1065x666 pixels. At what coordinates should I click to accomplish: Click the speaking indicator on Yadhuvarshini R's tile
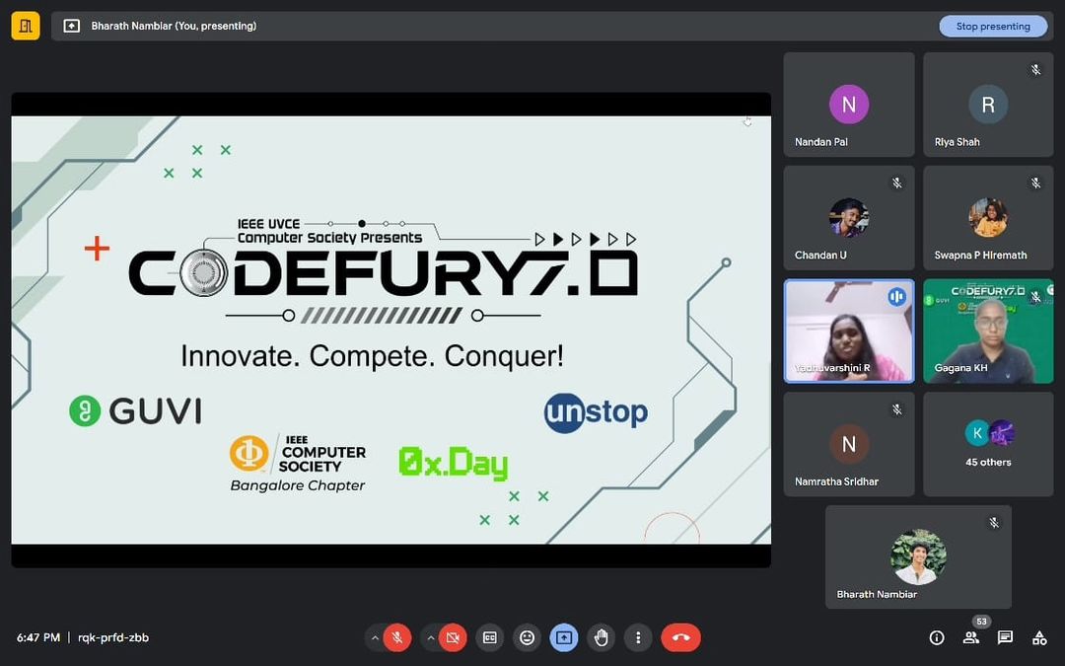896,297
